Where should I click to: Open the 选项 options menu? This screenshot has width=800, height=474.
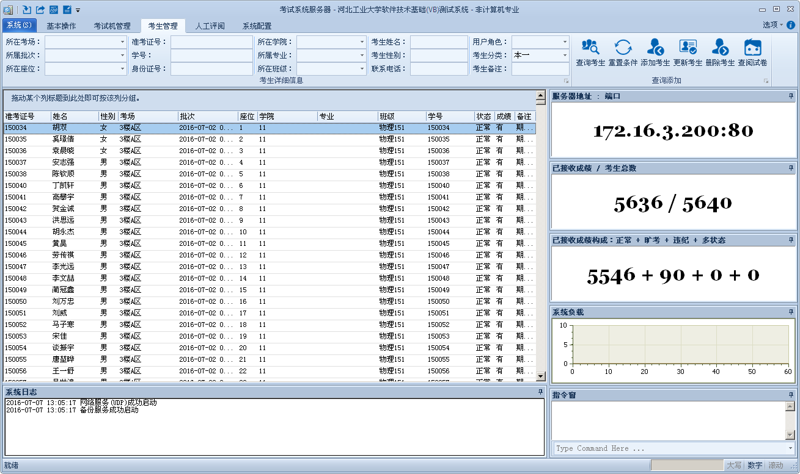[772, 25]
